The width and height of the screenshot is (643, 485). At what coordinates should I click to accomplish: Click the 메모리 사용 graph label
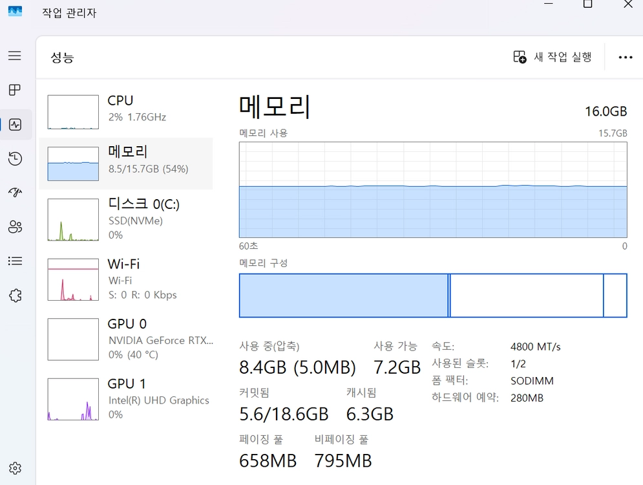(263, 133)
